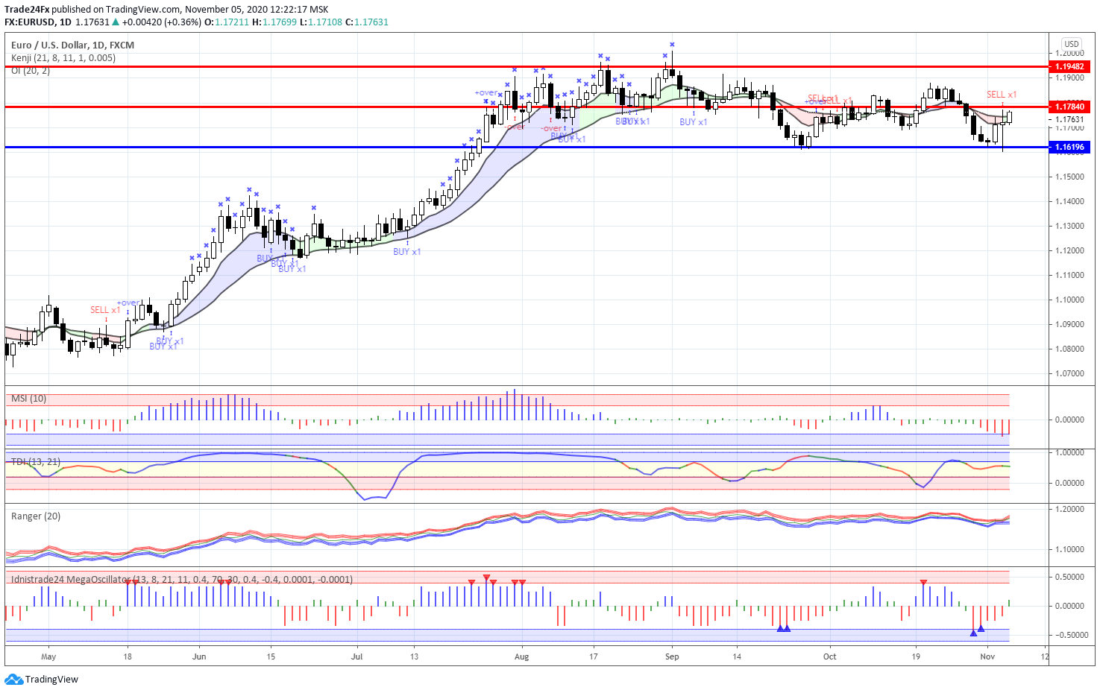This screenshot has height=693, width=1100.
Task: Click the 1.07000 value on price axis
Action: point(1069,373)
